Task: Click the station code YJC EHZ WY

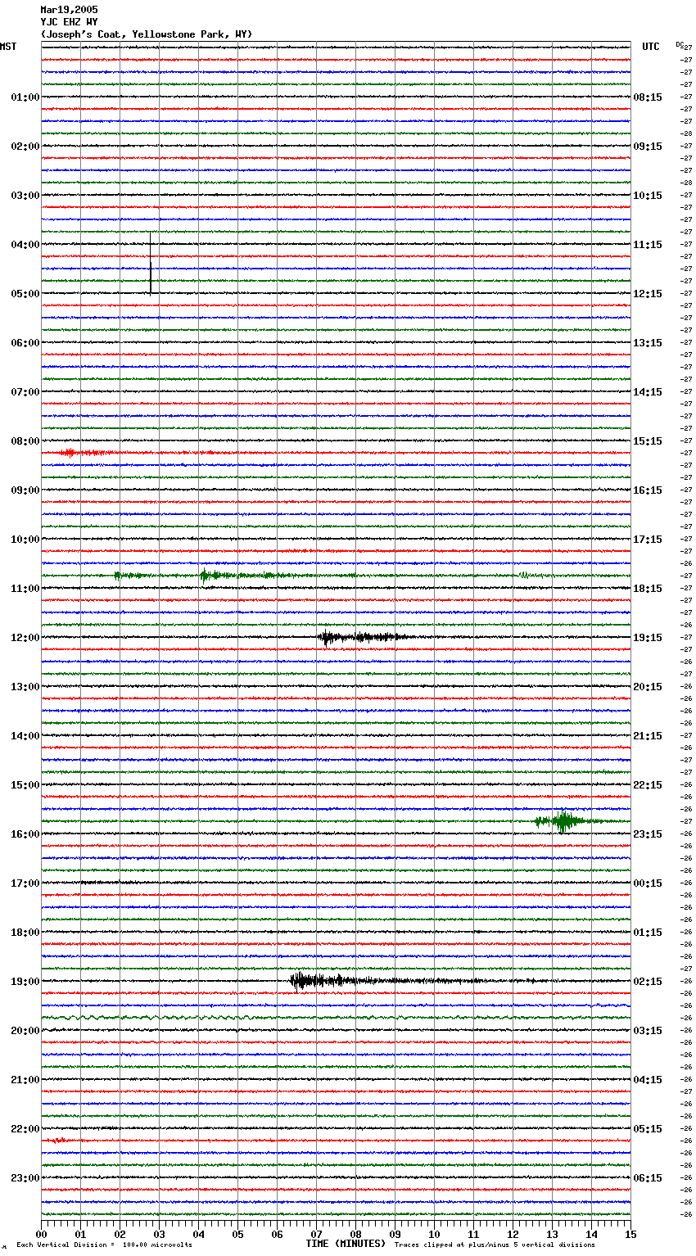Action: [x=69, y=22]
